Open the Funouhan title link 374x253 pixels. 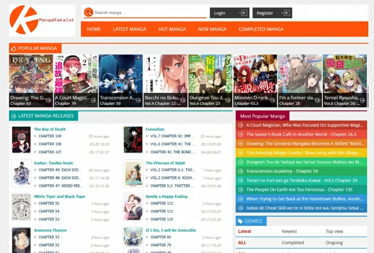tap(155, 129)
